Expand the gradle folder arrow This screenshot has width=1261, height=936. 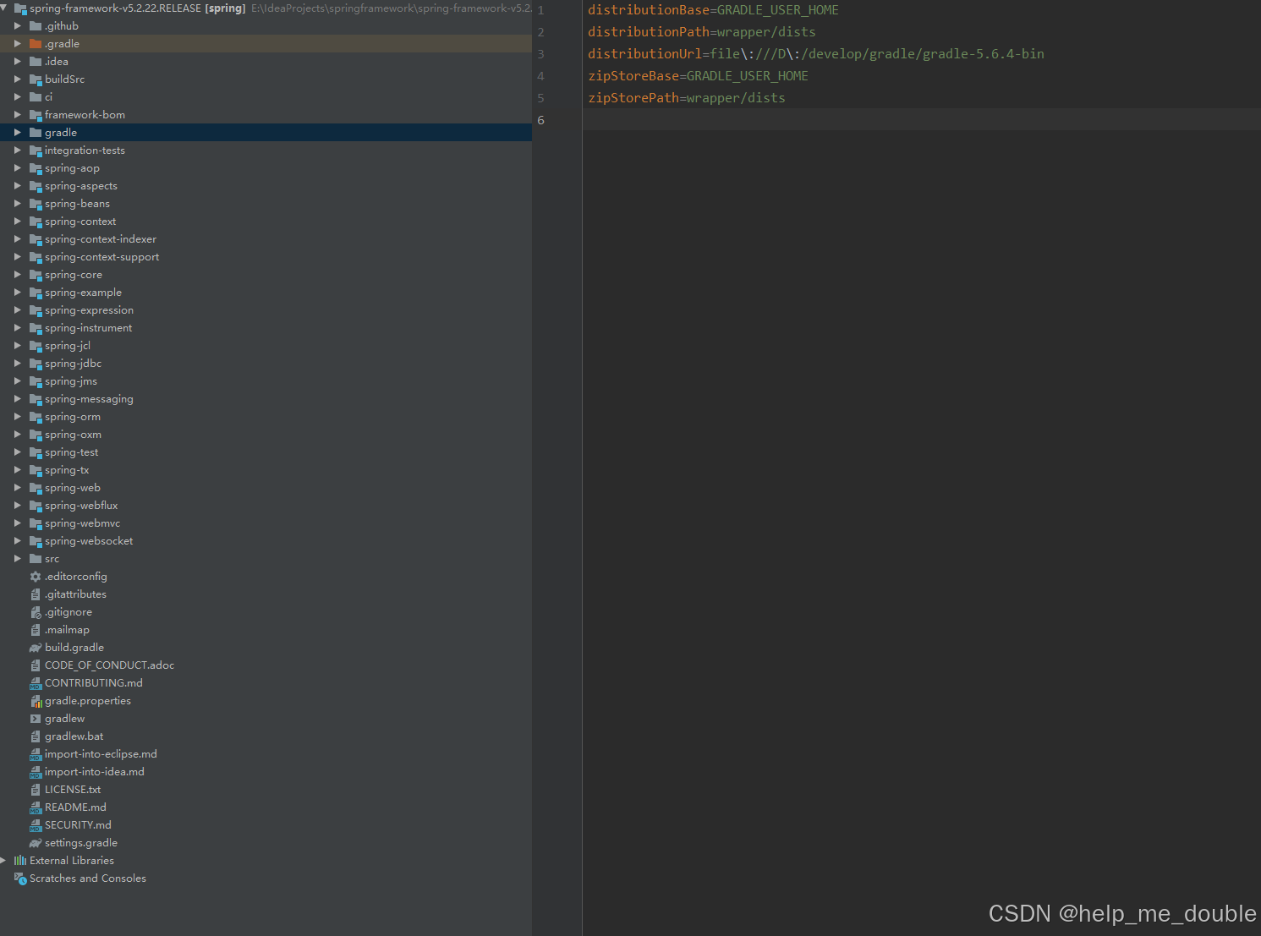[17, 133]
